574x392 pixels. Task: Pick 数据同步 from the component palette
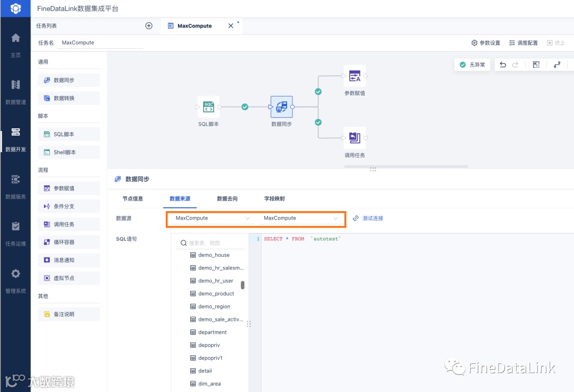pyautogui.click(x=69, y=80)
